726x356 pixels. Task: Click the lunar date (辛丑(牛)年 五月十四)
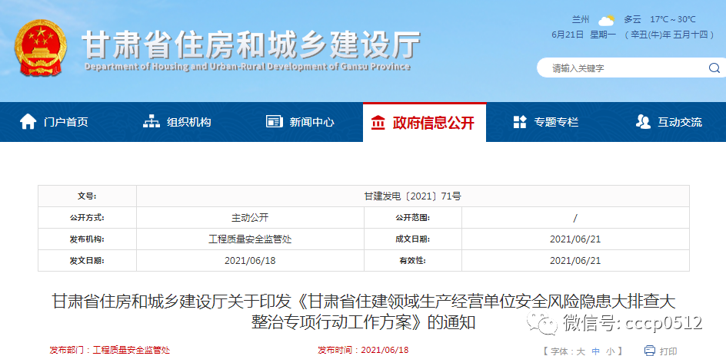tap(670, 35)
